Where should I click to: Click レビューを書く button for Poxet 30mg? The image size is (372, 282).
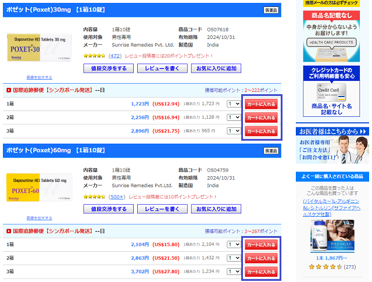coord(162,69)
